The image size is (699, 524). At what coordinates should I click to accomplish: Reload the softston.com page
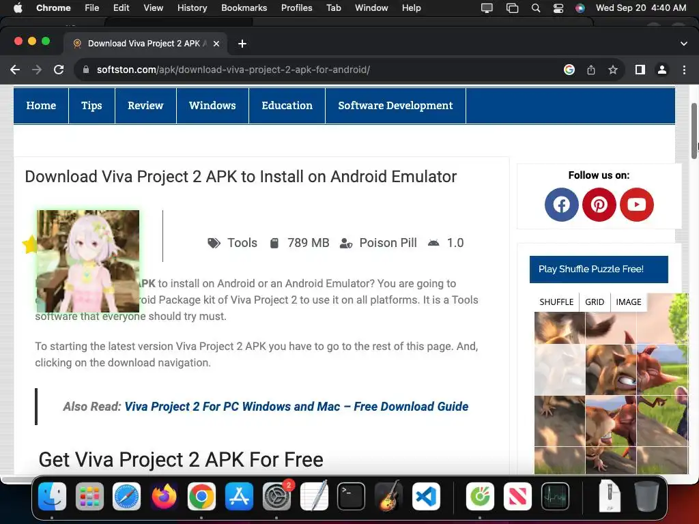click(59, 70)
